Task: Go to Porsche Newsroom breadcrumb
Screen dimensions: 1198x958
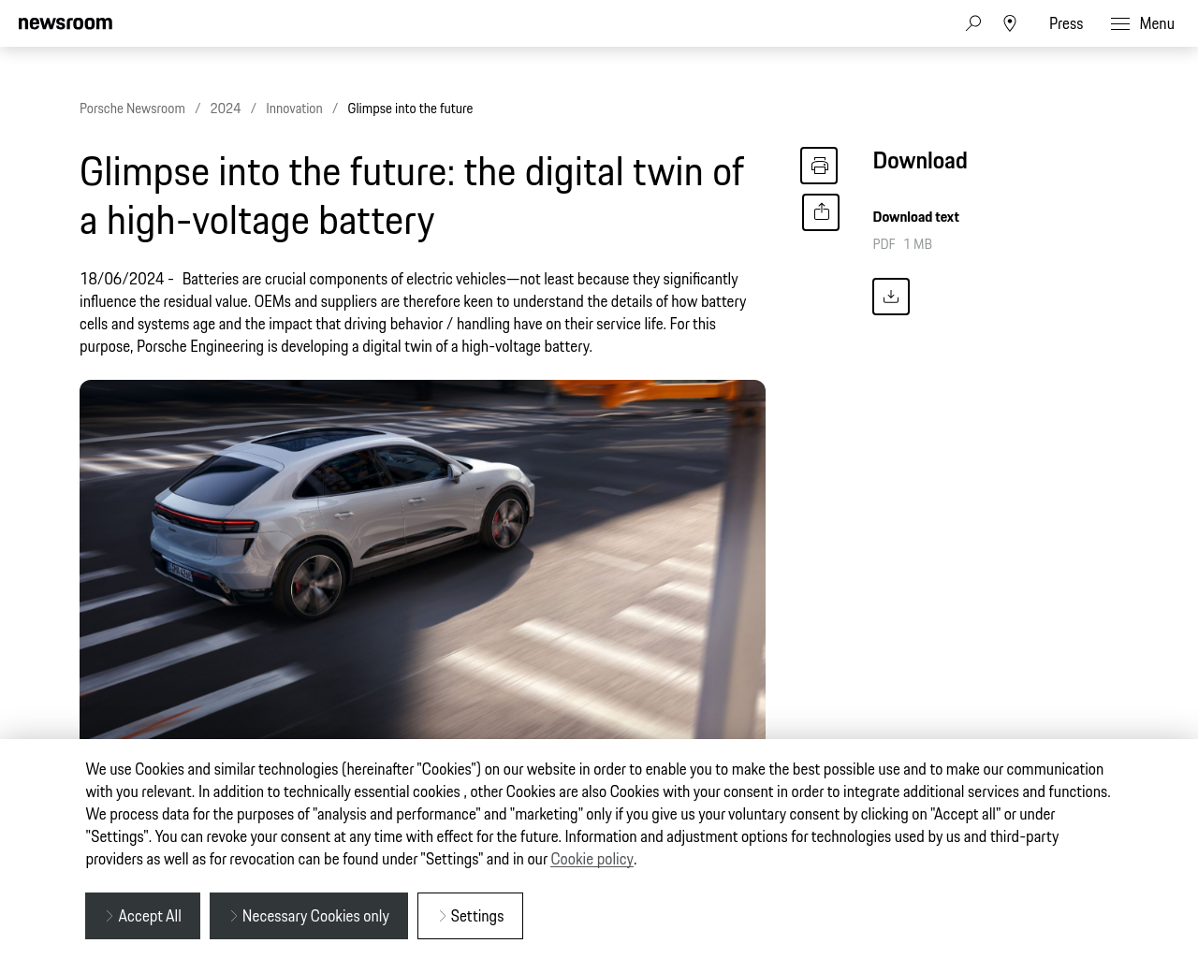Action: 132,109
